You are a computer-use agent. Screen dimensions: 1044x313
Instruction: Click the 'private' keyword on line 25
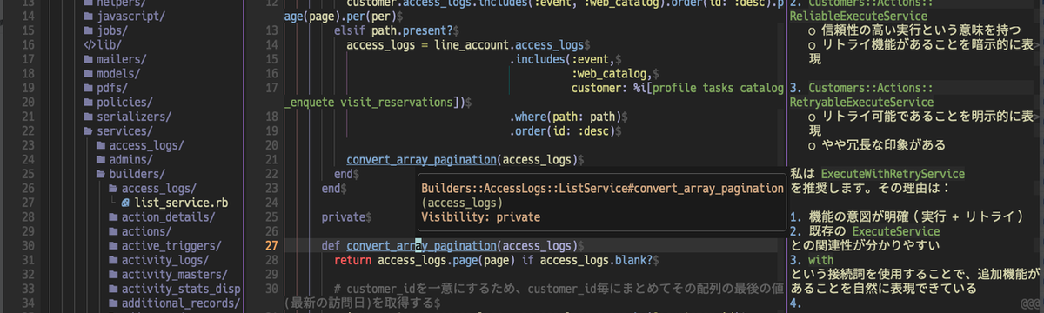[344, 217]
